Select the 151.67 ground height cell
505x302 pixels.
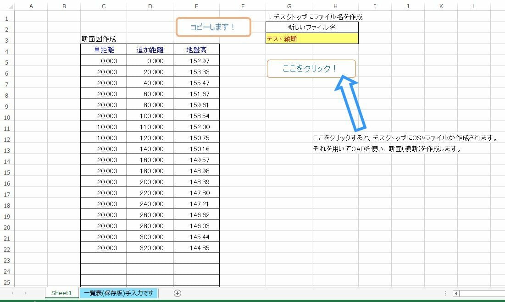click(x=196, y=94)
